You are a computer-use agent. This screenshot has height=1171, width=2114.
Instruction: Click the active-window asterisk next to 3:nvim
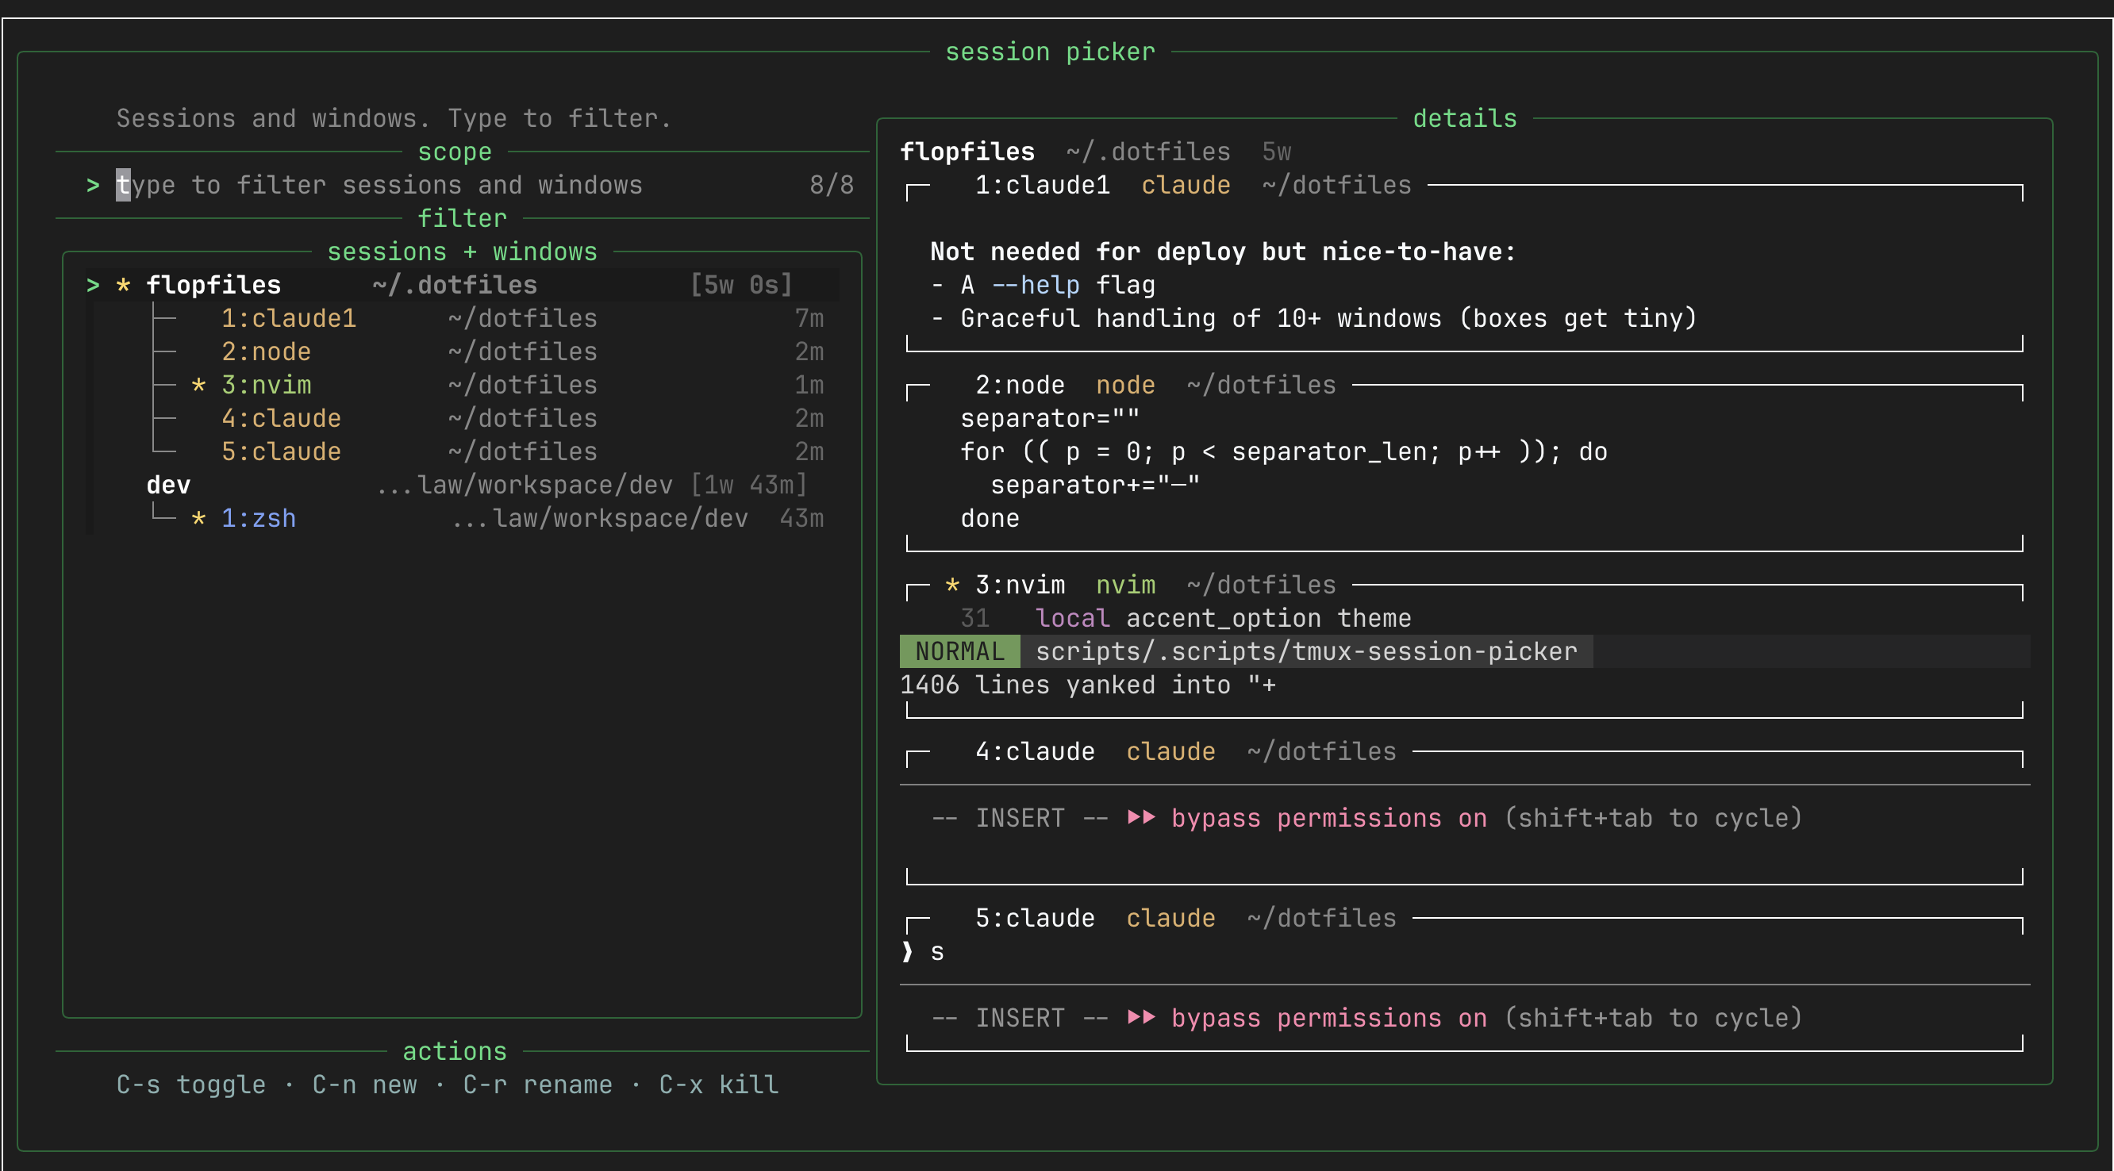pyautogui.click(x=198, y=384)
